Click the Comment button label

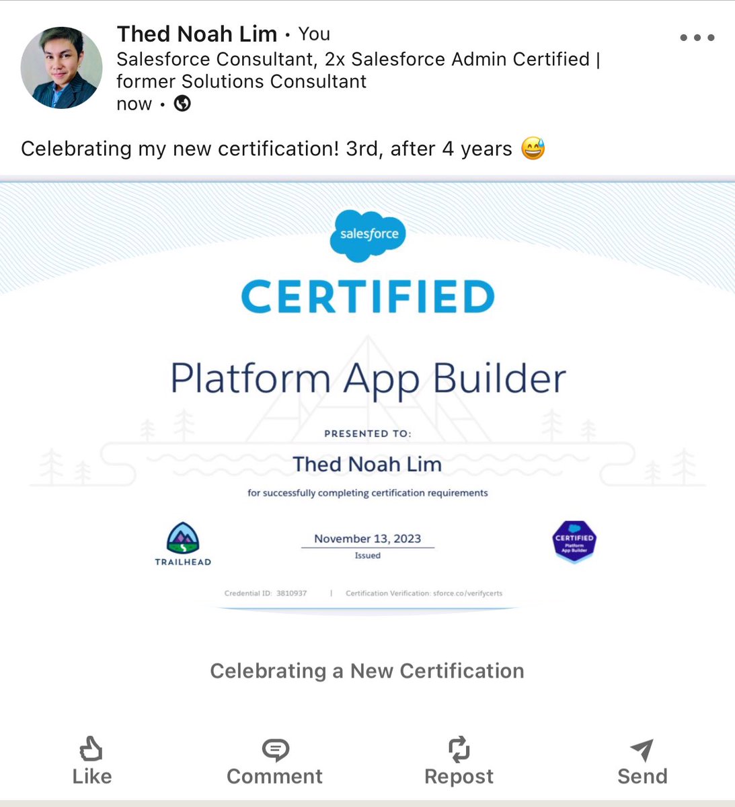pos(275,777)
